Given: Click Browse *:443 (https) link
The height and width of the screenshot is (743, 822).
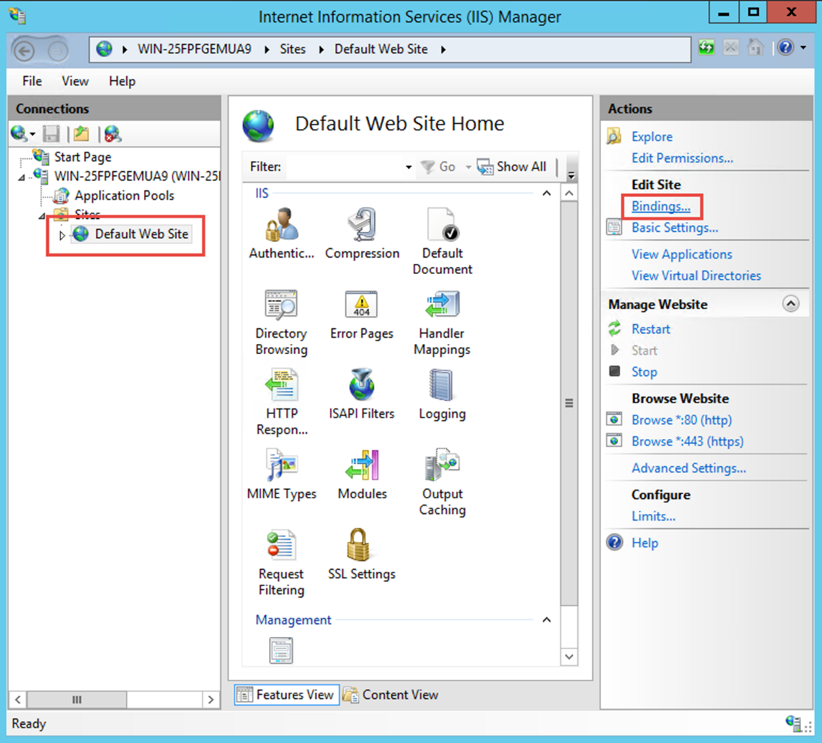Looking at the screenshot, I should pyautogui.click(x=687, y=441).
